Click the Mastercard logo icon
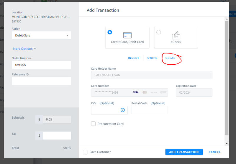 [x=145, y=92]
